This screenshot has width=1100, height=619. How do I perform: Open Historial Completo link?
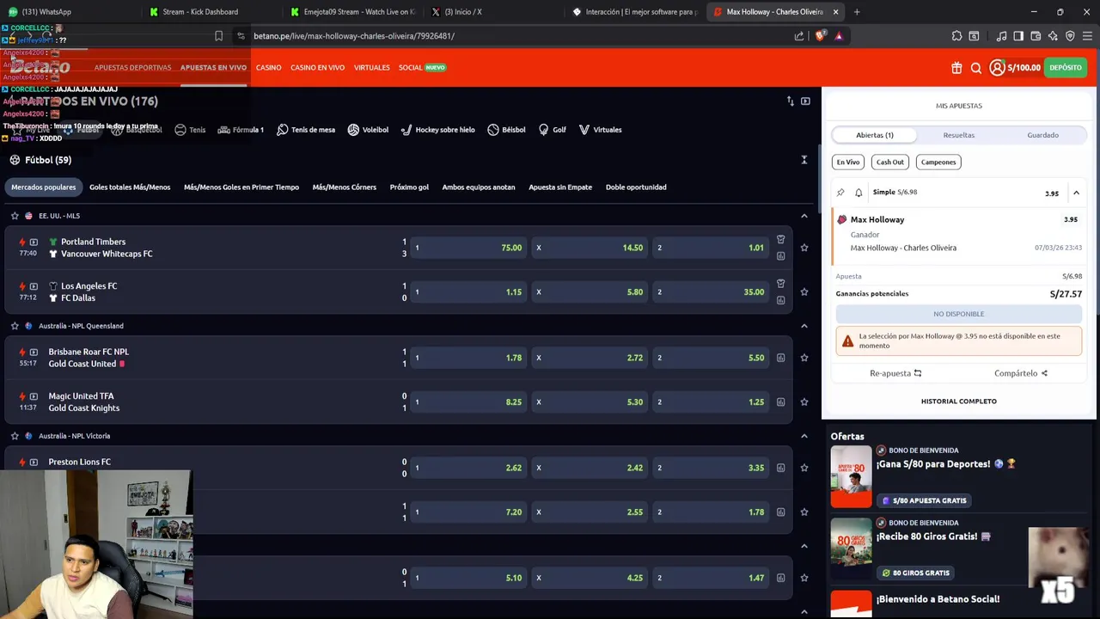959,401
